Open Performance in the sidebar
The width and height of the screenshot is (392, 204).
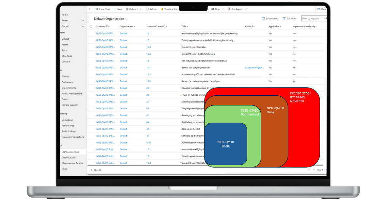(68, 126)
